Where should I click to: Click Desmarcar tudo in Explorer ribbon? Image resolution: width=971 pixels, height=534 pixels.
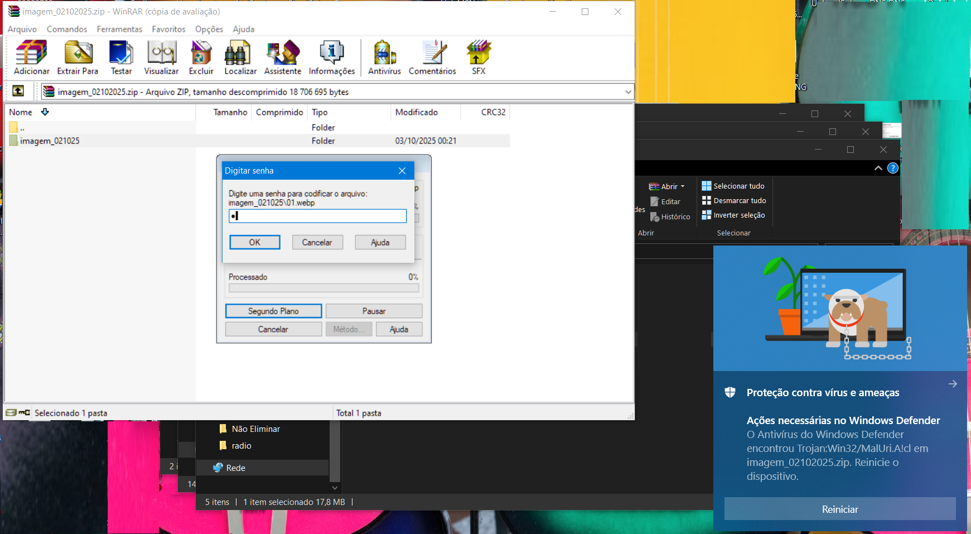pyautogui.click(x=734, y=200)
